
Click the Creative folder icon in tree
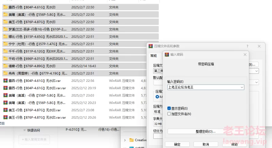(132, 140)
